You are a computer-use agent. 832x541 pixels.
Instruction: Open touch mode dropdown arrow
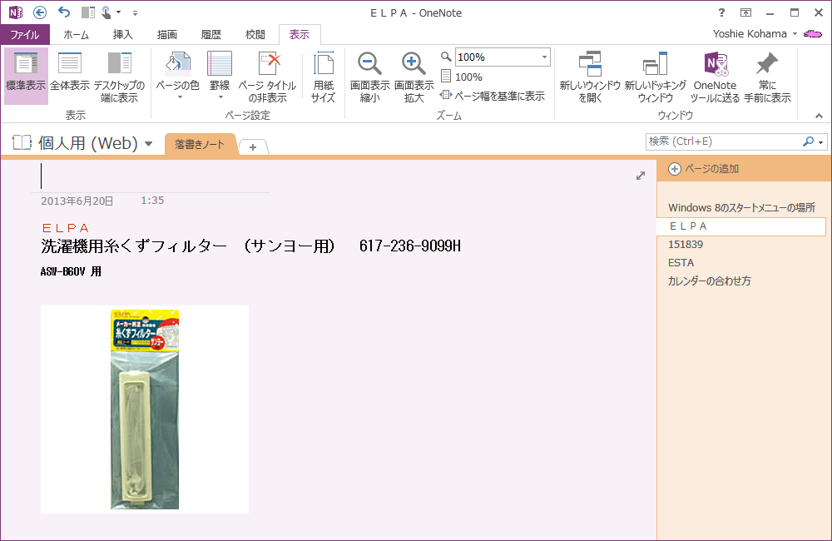pos(118,12)
